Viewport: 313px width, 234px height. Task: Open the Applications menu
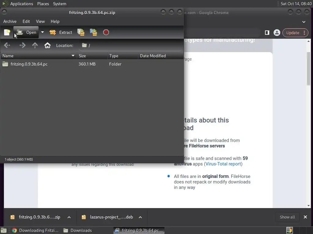coord(22,4)
